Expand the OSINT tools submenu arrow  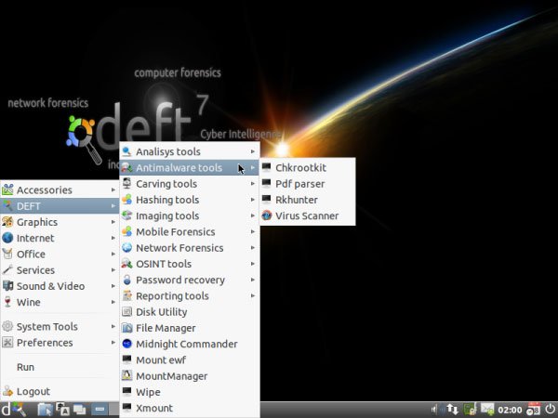253,264
